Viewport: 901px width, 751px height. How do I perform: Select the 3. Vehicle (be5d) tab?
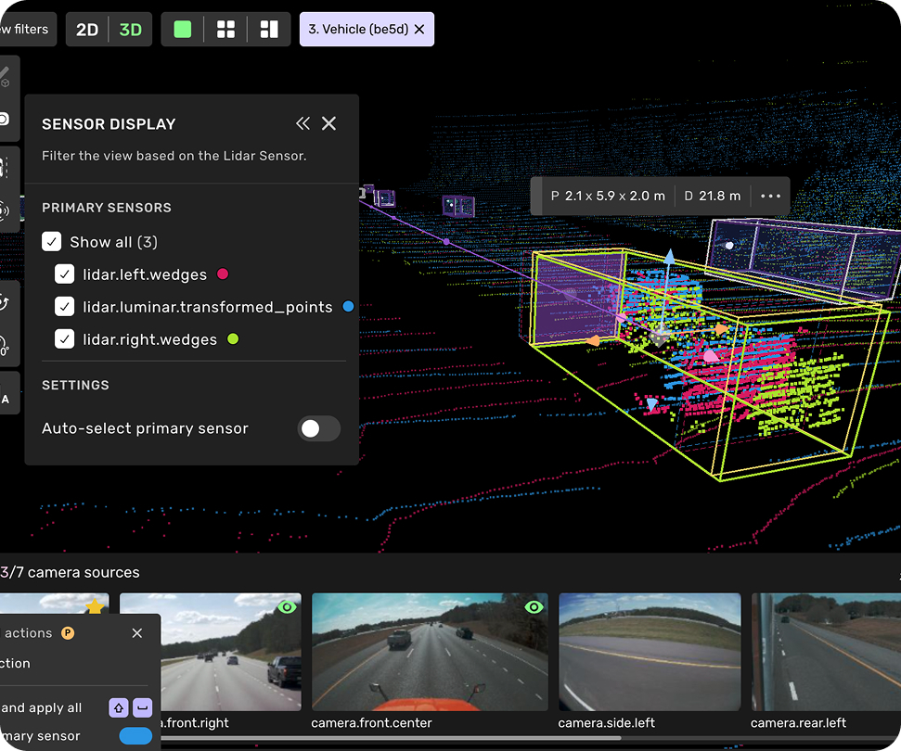tap(357, 29)
